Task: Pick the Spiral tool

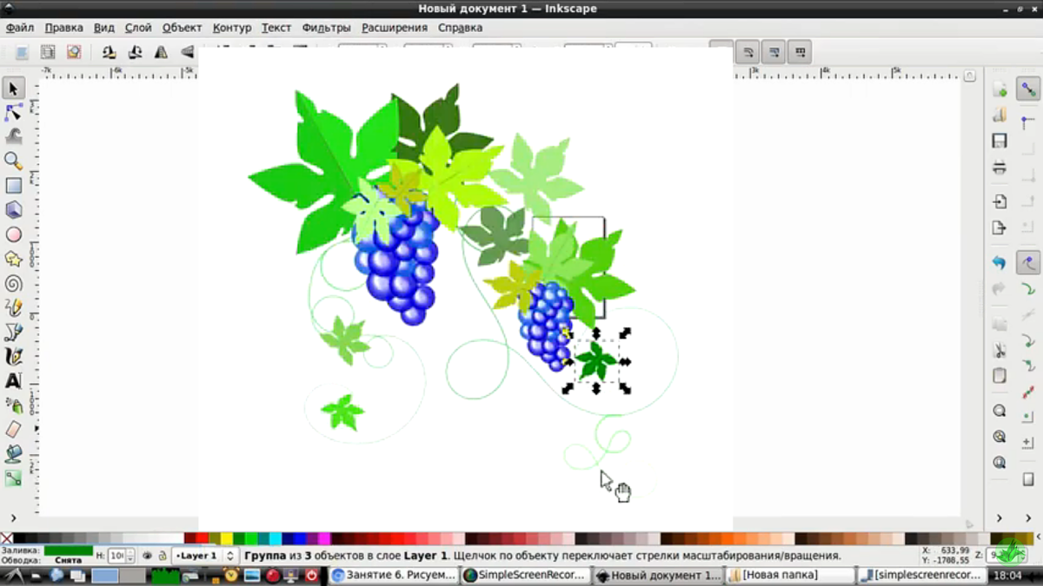Action: point(14,283)
